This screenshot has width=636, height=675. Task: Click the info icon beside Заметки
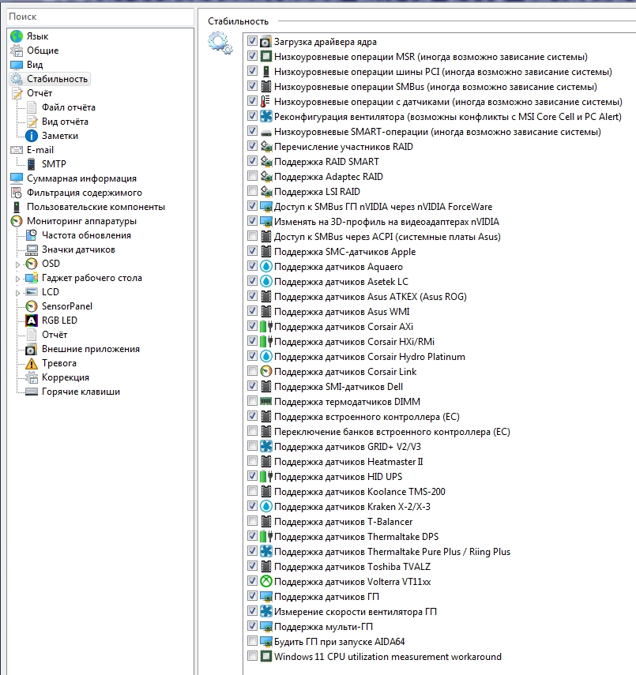pos(32,136)
